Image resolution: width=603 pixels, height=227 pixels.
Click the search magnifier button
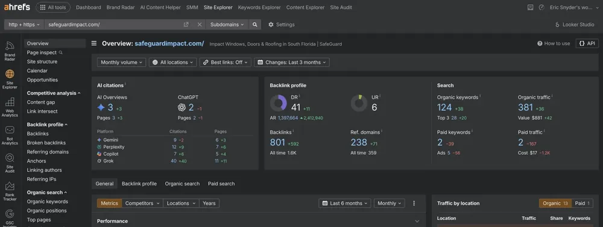[x=254, y=25]
